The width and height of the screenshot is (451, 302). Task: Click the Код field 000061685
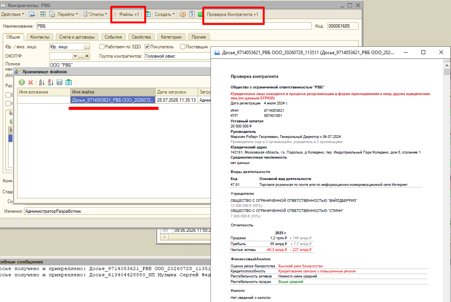coord(343,26)
